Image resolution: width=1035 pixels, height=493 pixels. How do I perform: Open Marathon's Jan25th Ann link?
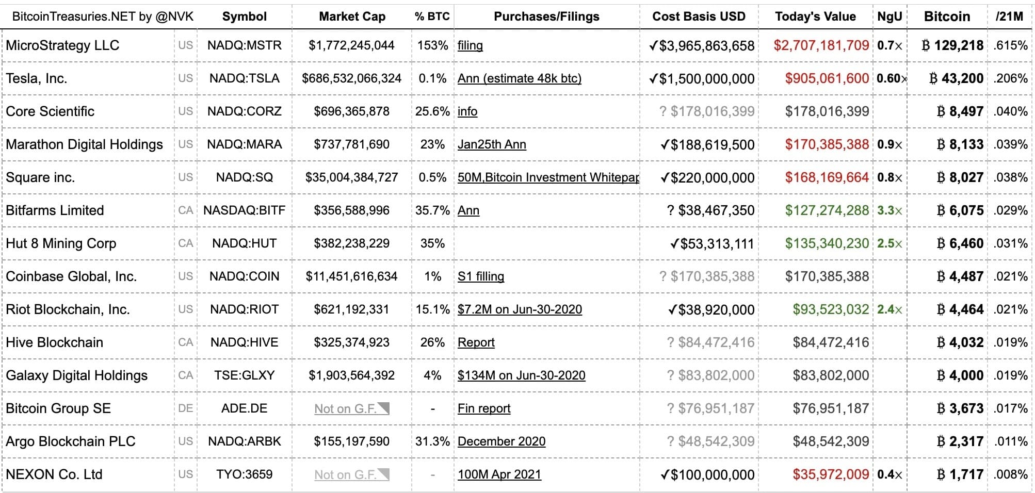pyautogui.click(x=492, y=144)
